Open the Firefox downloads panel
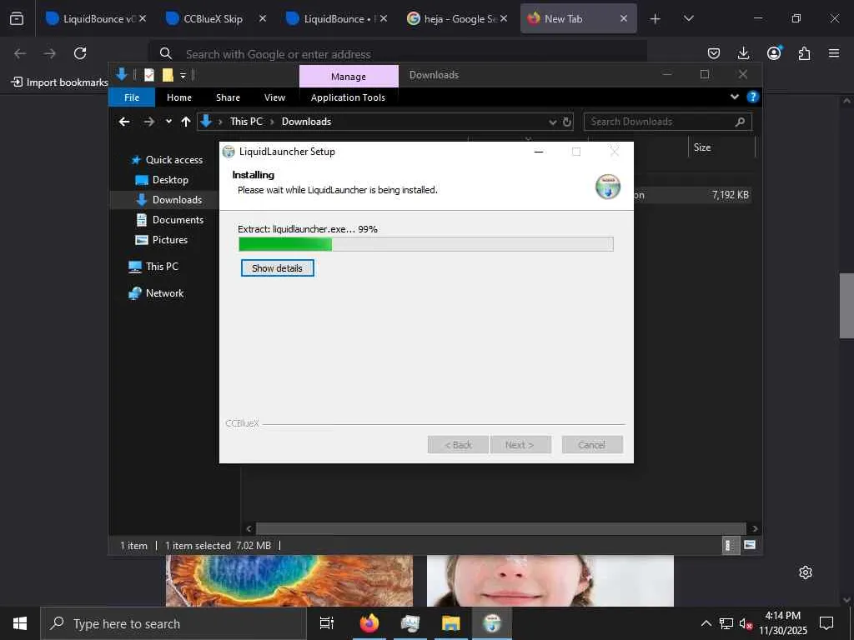854x640 pixels. (x=743, y=53)
